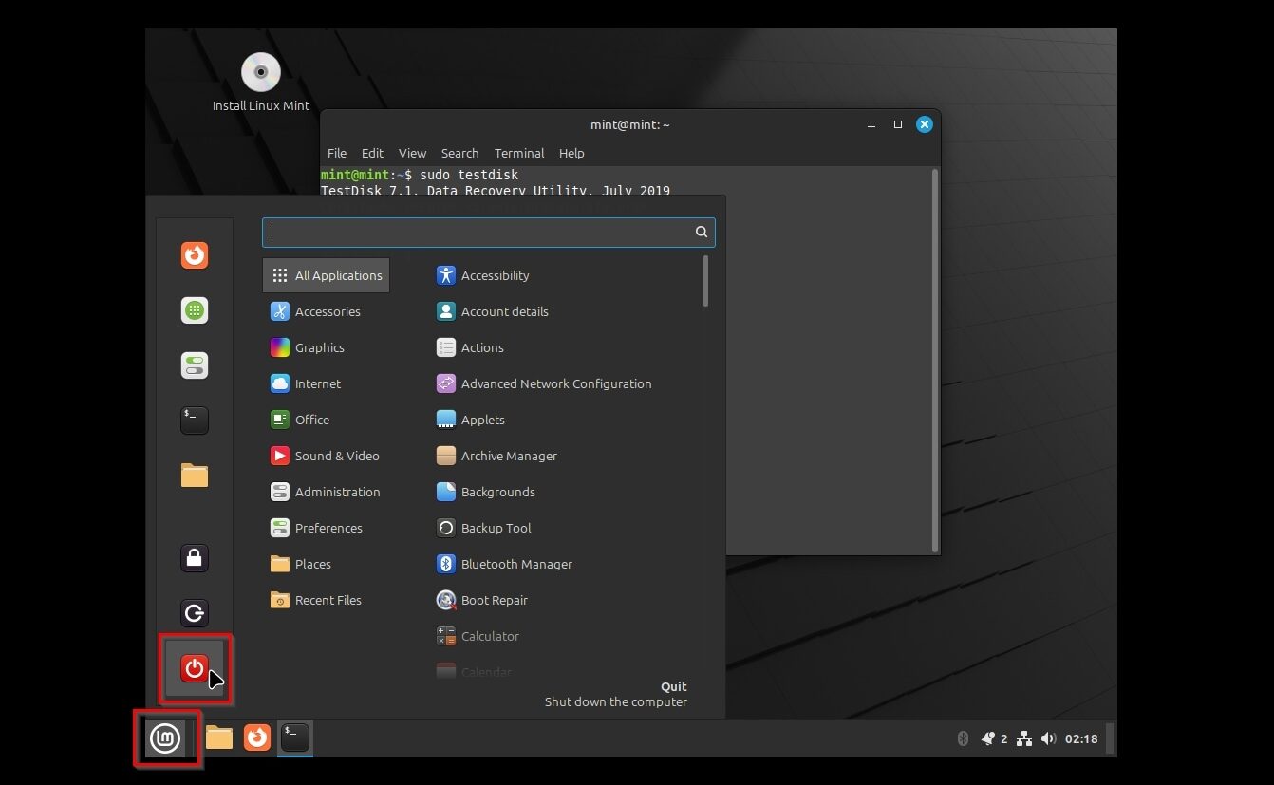Click the volume icon in system tray
1274x785 pixels.
1048,738
